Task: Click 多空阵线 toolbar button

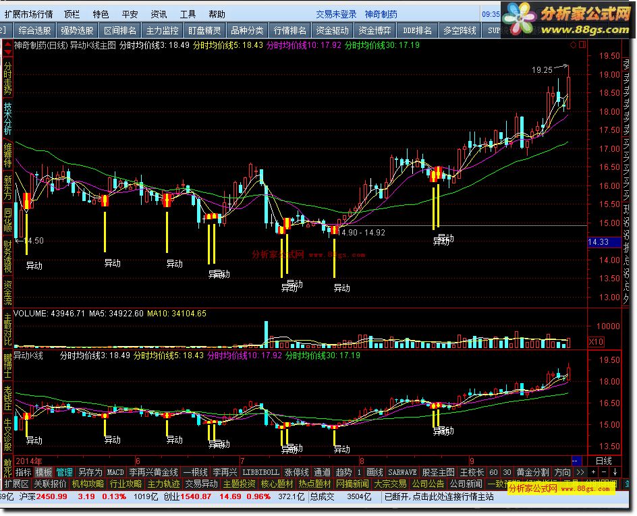Action: pos(460,30)
